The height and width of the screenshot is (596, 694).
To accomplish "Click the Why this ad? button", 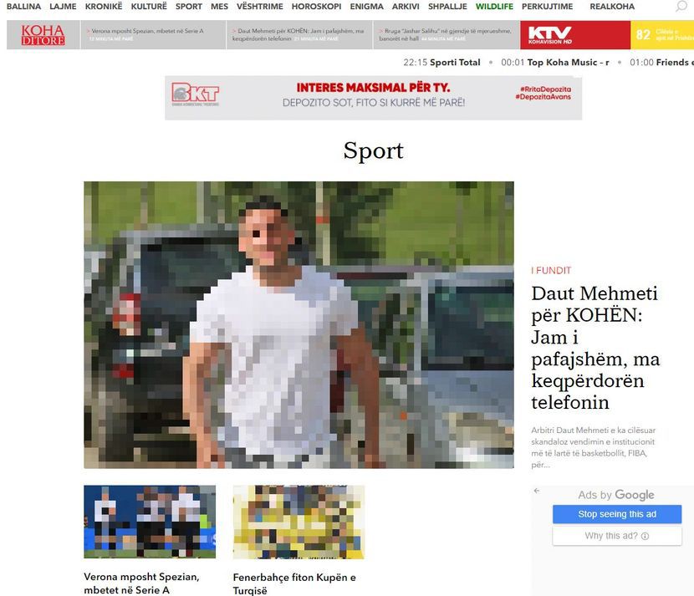I will click(617, 536).
